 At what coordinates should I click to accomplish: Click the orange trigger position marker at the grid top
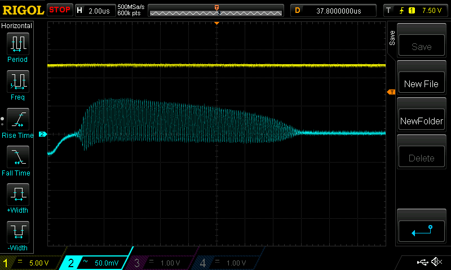click(217, 23)
